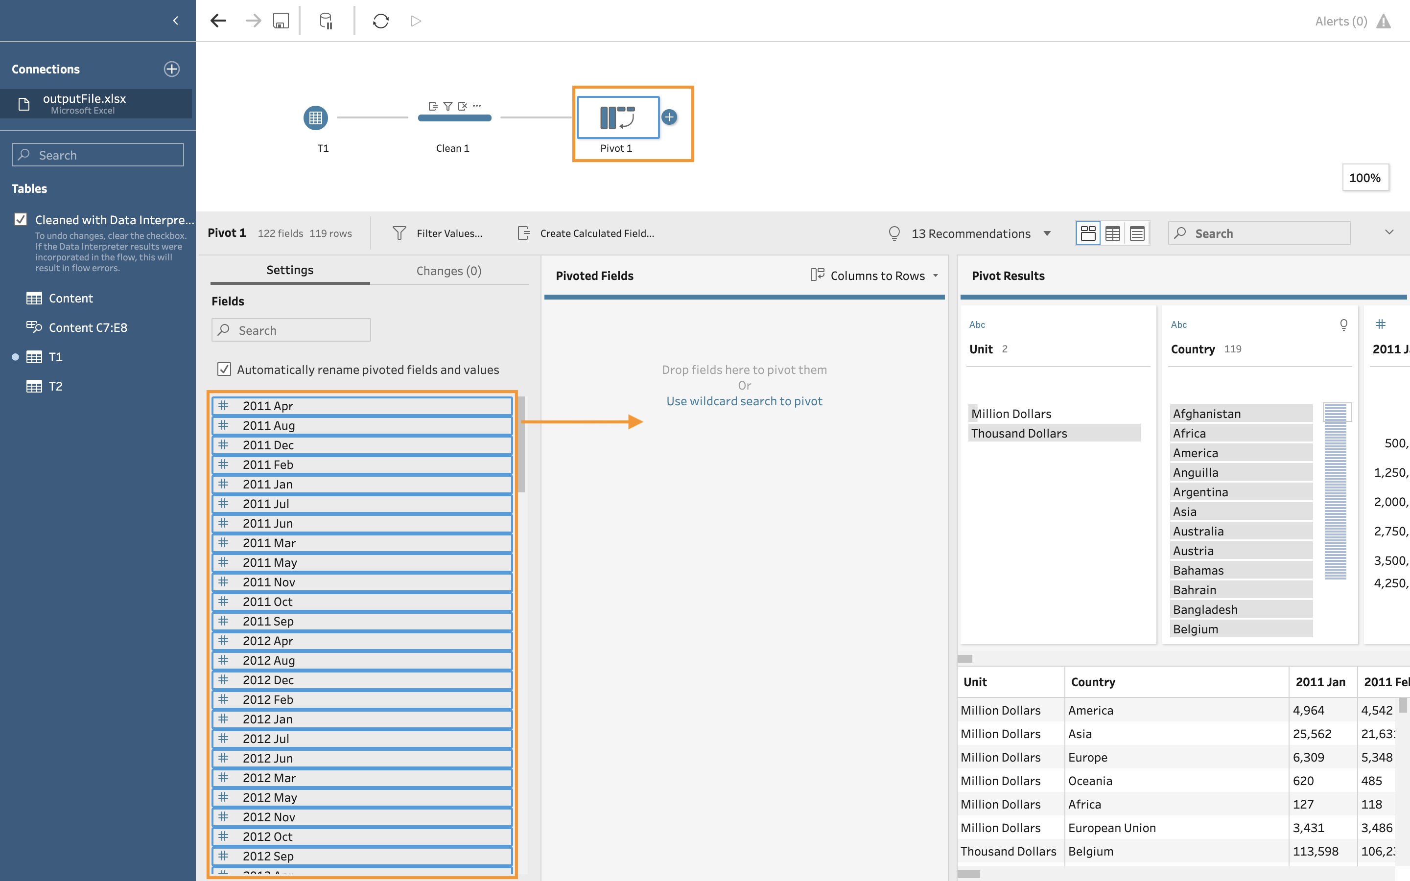The width and height of the screenshot is (1410, 881).
Task: Click the save flow icon
Action: click(x=281, y=21)
